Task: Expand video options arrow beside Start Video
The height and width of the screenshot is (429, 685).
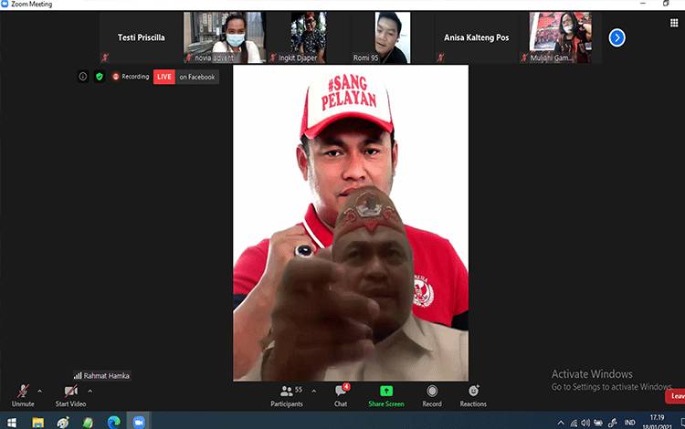Action: tap(90, 391)
